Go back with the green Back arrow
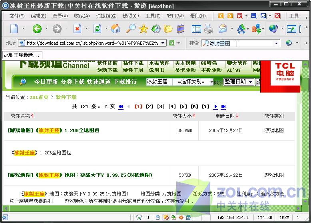This screenshot has height=223, width=311. pos(37,29)
